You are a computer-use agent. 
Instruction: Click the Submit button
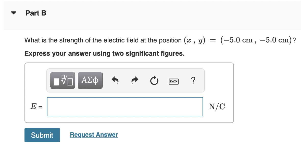coord(42,135)
